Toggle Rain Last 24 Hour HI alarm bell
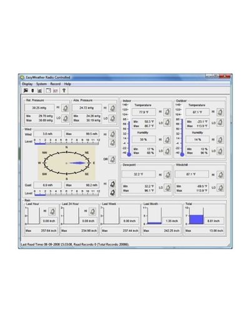The image size is (250, 322). (x=92, y=211)
